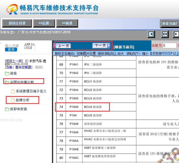
Task: Select fault code P1846 cell
Action: pyautogui.click(x=74, y=107)
